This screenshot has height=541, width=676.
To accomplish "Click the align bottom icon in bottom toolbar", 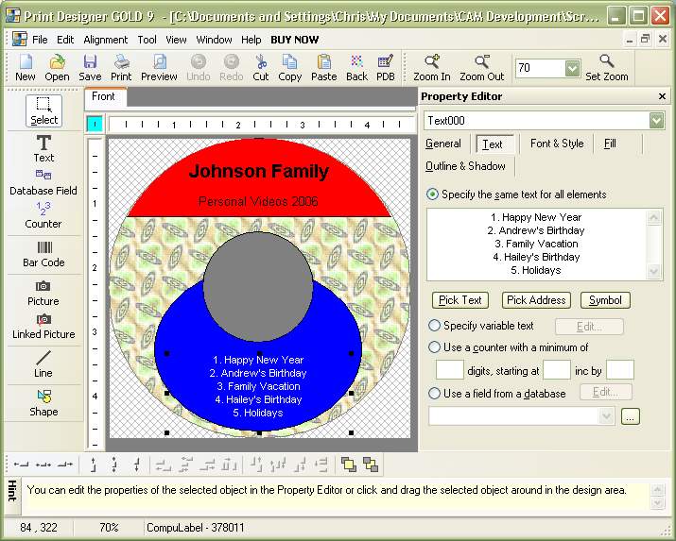I will [137, 465].
